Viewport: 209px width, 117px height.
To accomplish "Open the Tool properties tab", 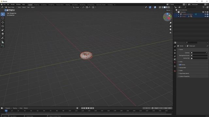I will (x=175, y=46).
